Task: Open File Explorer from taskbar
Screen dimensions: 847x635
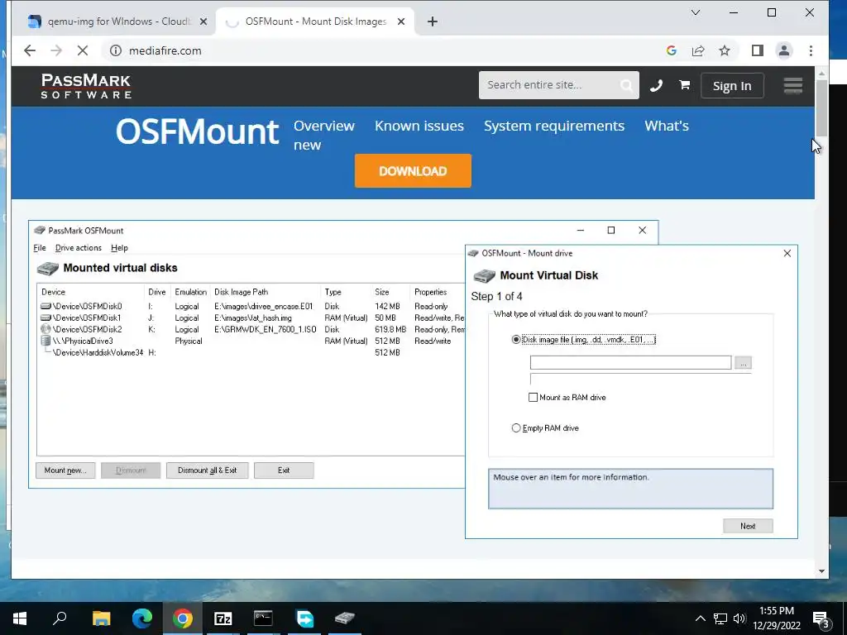Action: click(101, 618)
